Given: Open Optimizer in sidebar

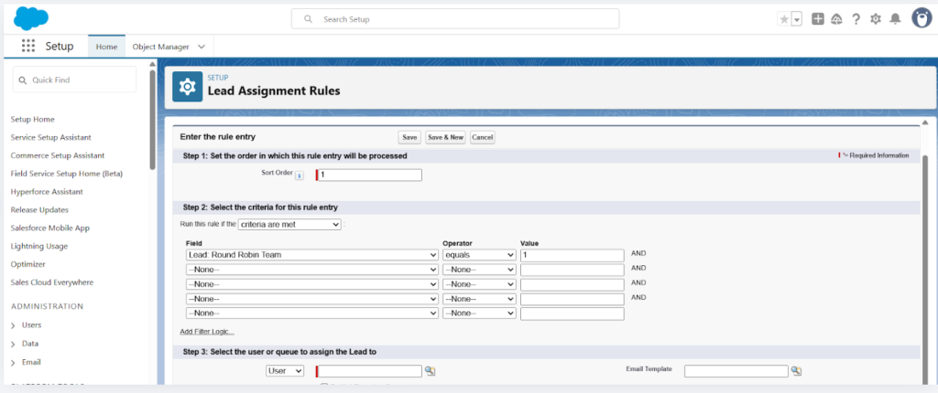Looking at the screenshot, I should click(28, 264).
